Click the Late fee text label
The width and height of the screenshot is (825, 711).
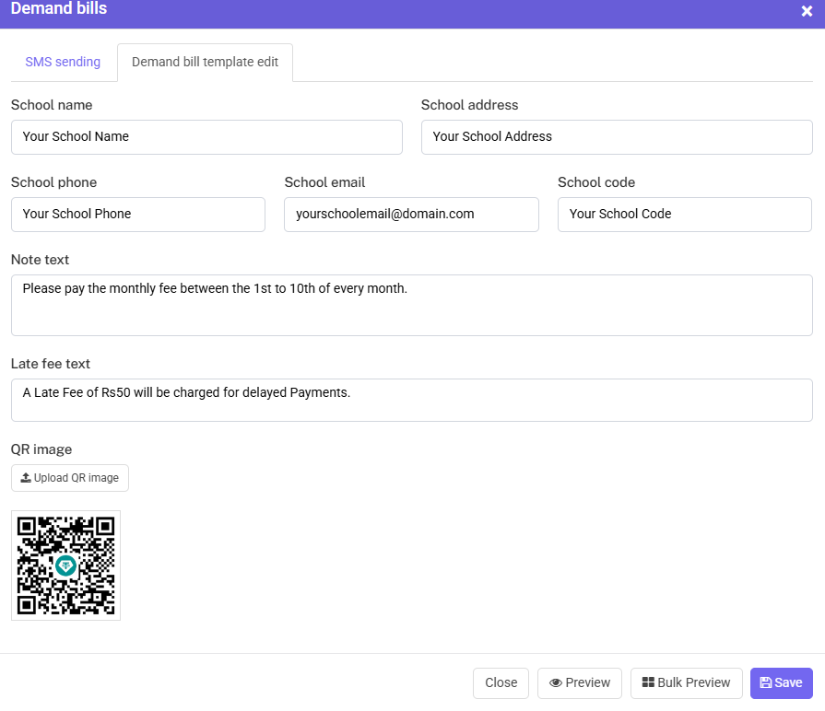pyautogui.click(x=51, y=364)
